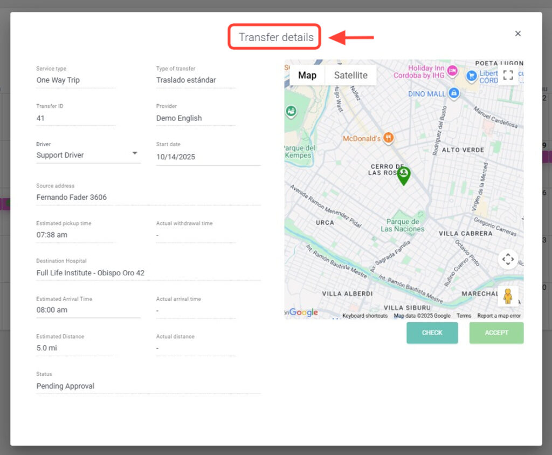Click the Google logo on map
Viewport: 552px width, 455px height.
pos(303,313)
